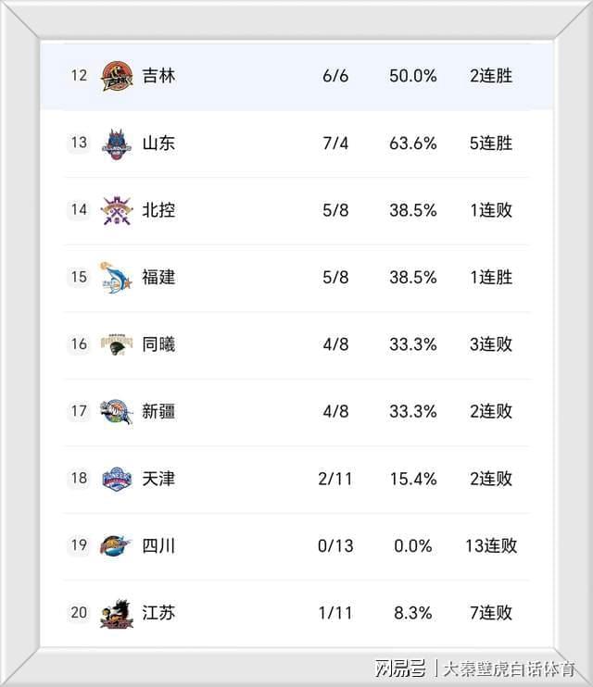Select the 四川 team name
This screenshot has width=593, height=687.
pos(158,545)
